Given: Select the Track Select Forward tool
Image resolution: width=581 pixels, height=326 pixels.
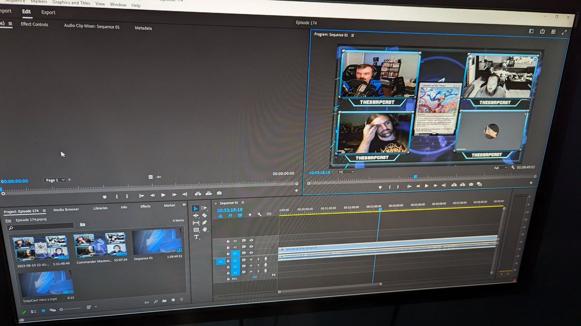Looking at the screenshot, I should pyautogui.click(x=204, y=208).
